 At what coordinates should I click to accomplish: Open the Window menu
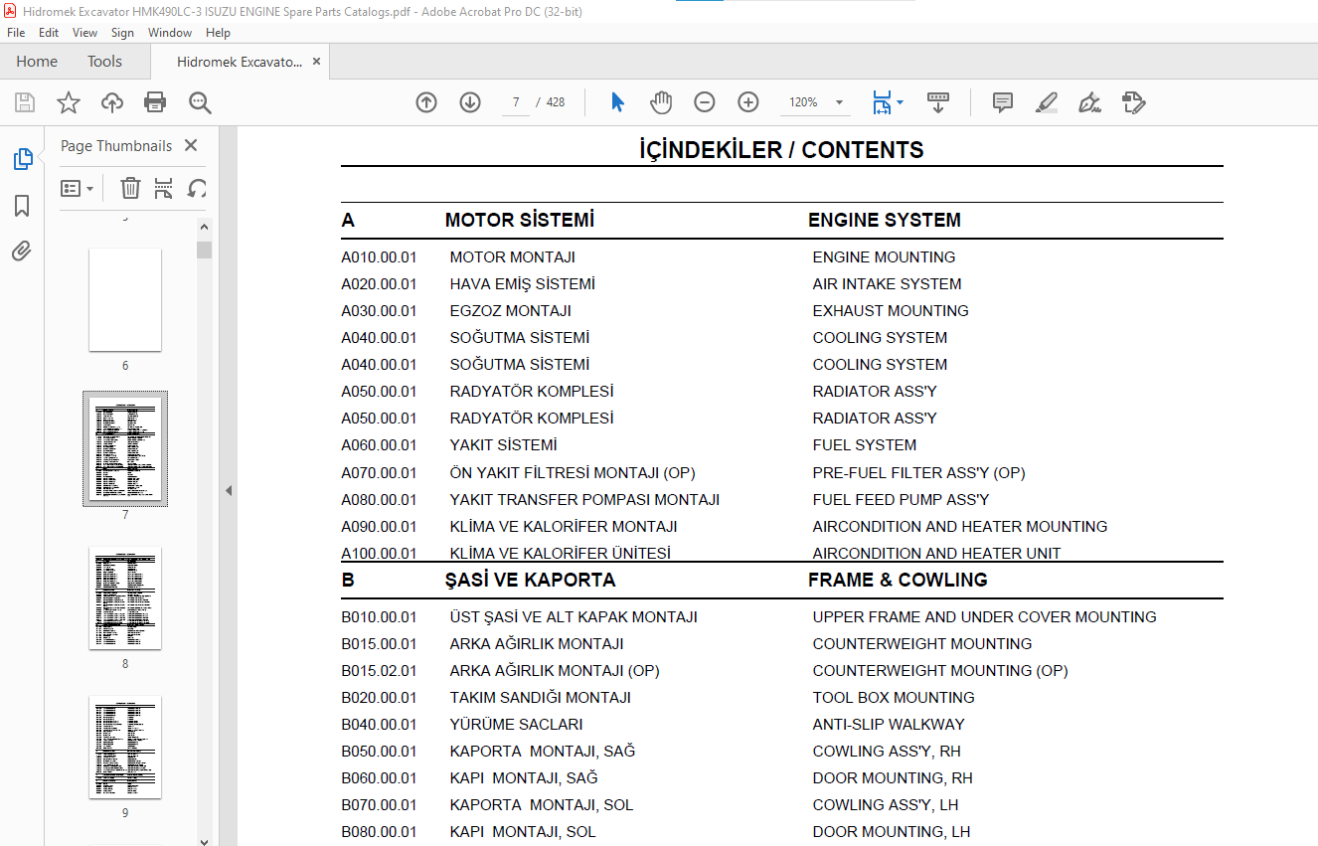[x=170, y=33]
